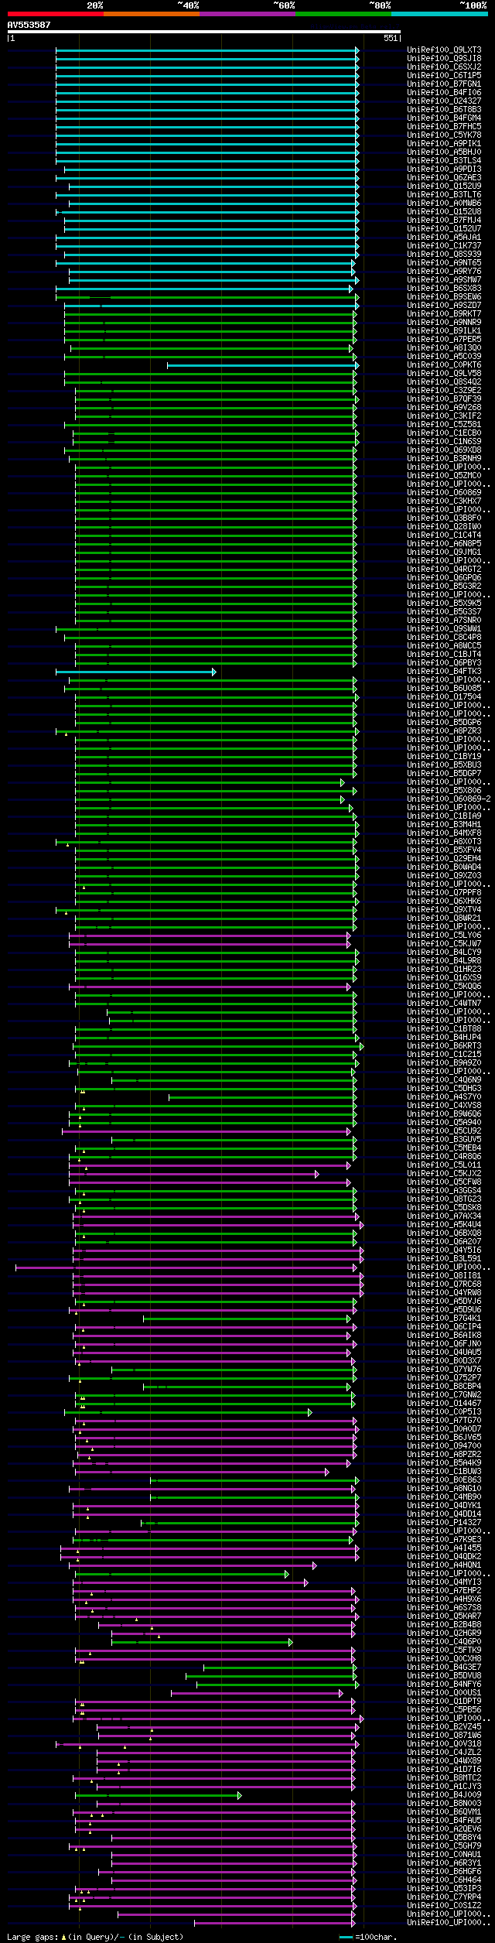The image size is (495, 1943).
Task: Select hit label UniRef100_B9SEW6
Action: click(444, 297)
